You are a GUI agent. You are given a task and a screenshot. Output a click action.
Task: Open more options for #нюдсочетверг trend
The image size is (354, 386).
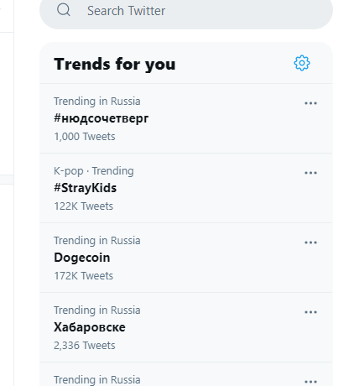310,103
